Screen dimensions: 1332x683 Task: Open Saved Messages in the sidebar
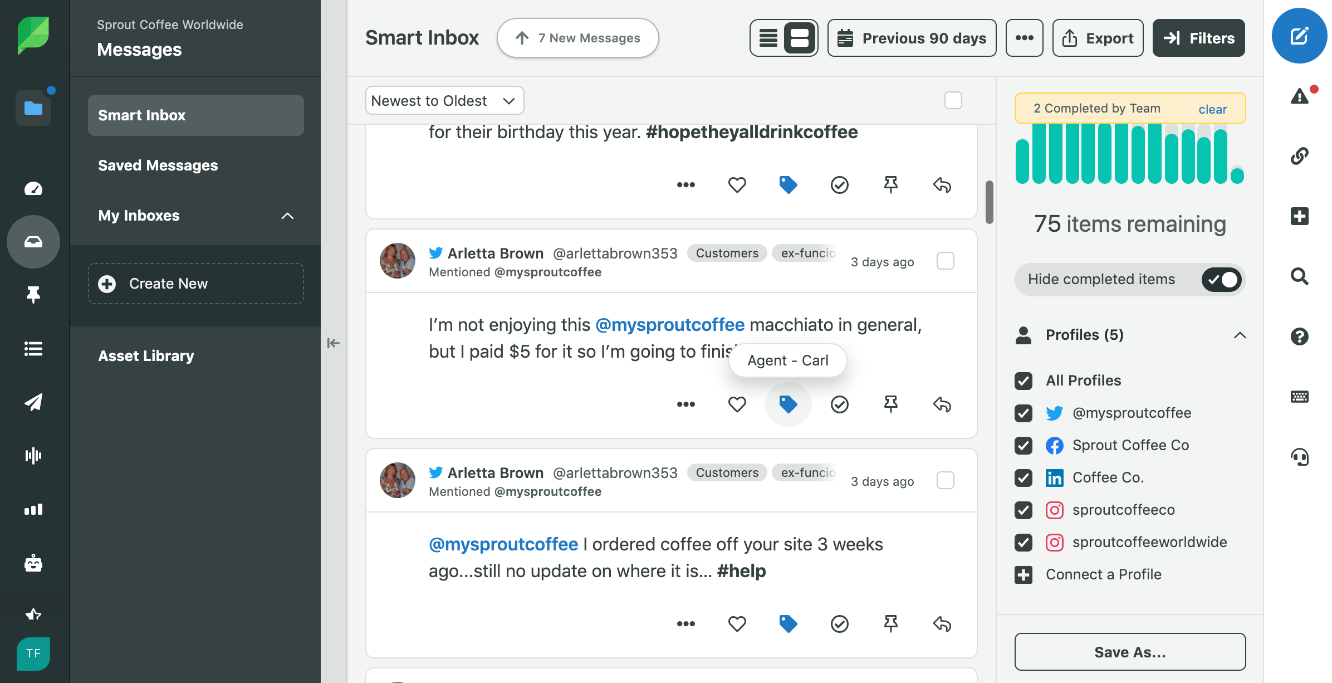(x=158, y=165)
